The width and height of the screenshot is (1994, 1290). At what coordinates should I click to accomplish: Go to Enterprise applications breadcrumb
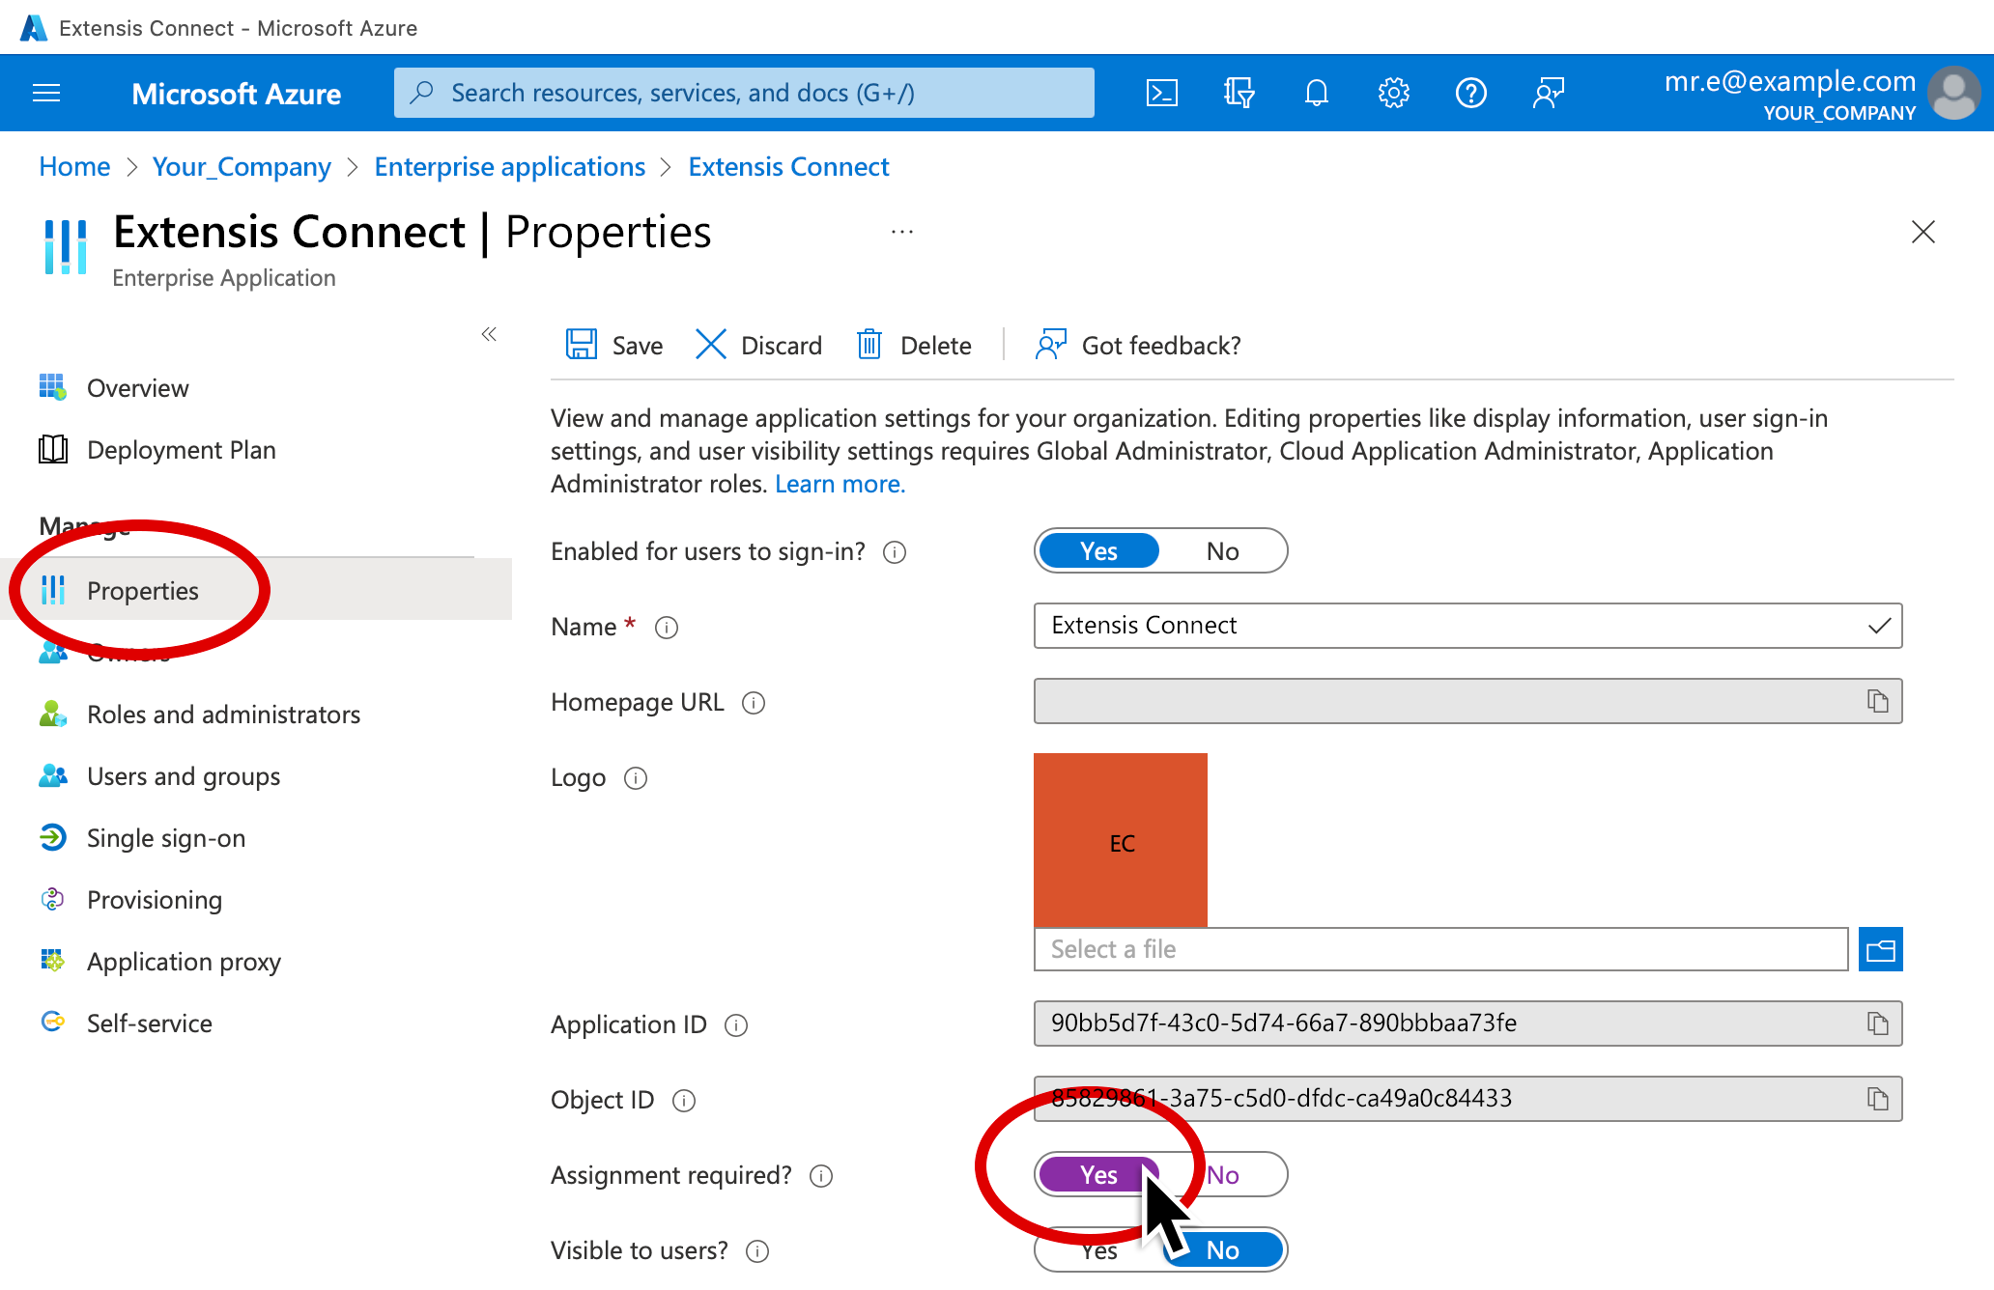tap(510, 166)
